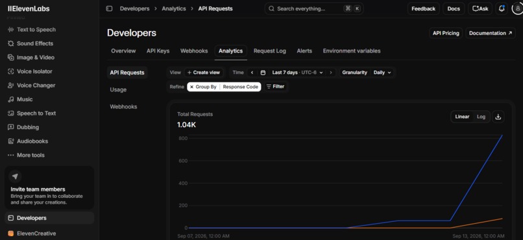Image resolution: width=523 pixels, height=240 pixels.
Task: Click the Group By chip label
Action: [206, 87]
